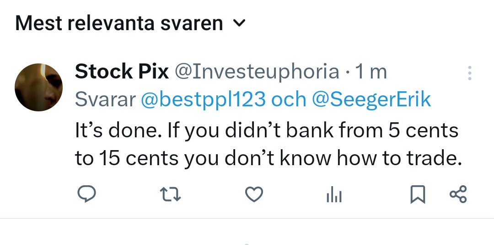Go to @bestppl123 mention
The width and height of the screenshot is (494, 245).
(x=203, y=99)
